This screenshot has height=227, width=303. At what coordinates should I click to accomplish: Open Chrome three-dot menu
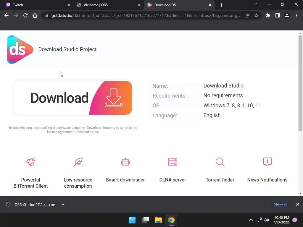click(296, 15)
